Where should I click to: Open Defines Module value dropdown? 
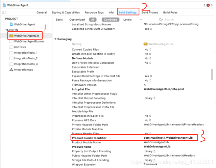point(148,58)
